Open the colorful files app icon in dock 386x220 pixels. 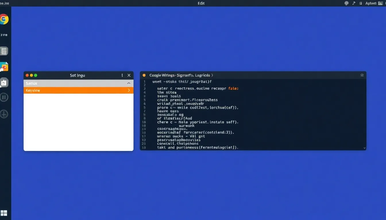(x=4, y=67)
